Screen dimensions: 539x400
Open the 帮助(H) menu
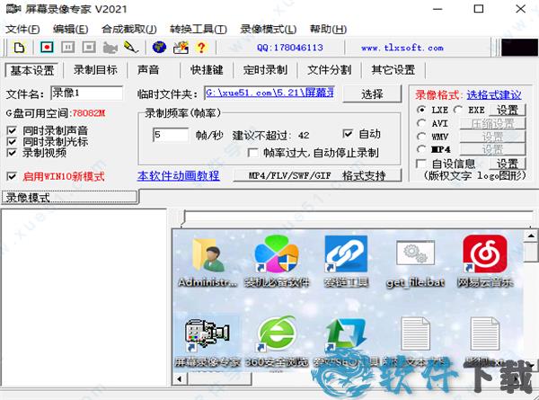coord(328,30)
